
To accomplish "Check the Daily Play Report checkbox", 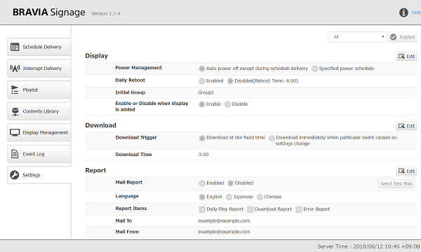I will point(202,209).
